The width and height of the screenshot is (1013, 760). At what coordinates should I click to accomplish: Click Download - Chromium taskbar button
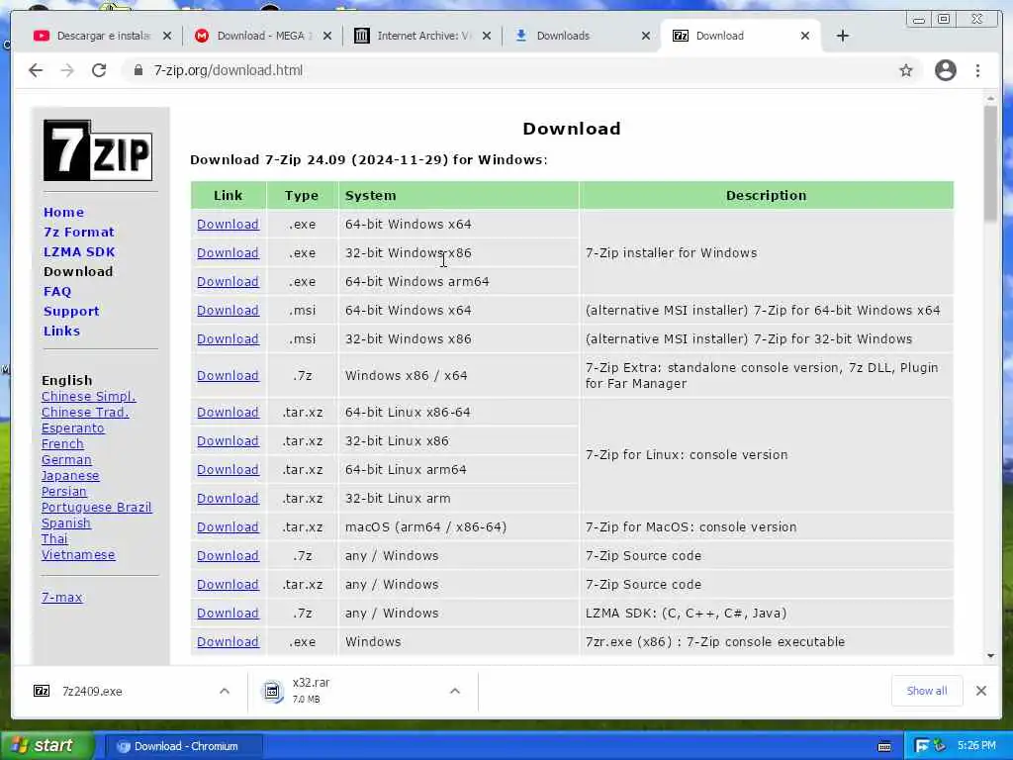pyautogui.click(x=183, y=746)
